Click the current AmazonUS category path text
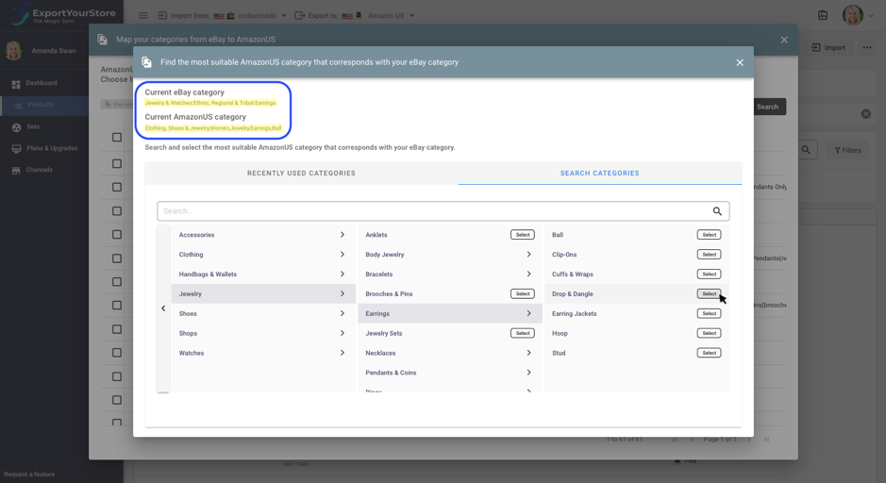 coord(213,128)
